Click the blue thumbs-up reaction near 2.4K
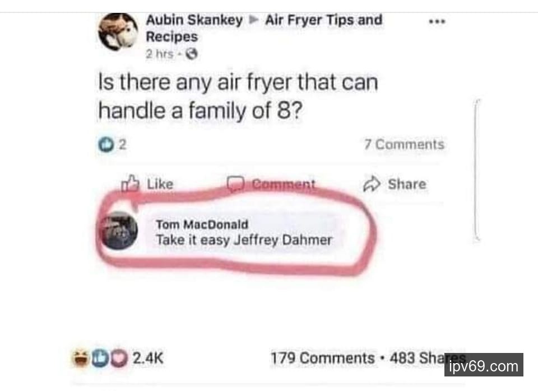The image size is (538, 391). pyautogui.click(x=100, y=359)
